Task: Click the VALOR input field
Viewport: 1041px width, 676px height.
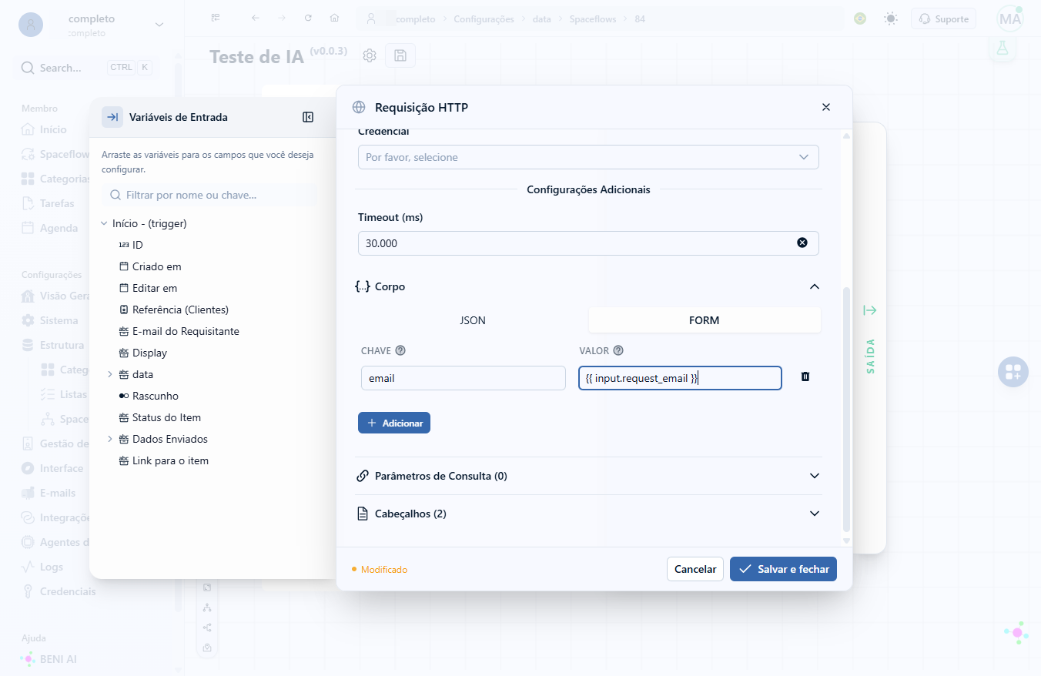Action: 681,378
